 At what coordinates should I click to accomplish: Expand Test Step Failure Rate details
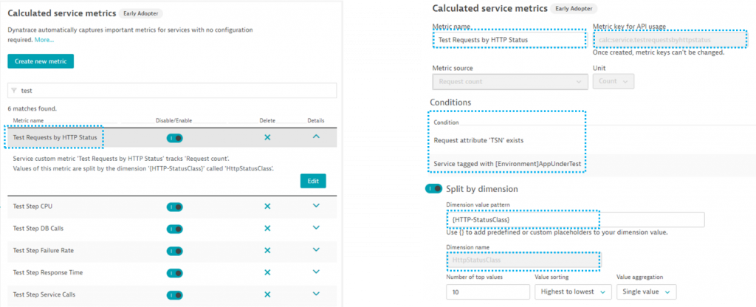pyautogui.click(x=316, y=250)
